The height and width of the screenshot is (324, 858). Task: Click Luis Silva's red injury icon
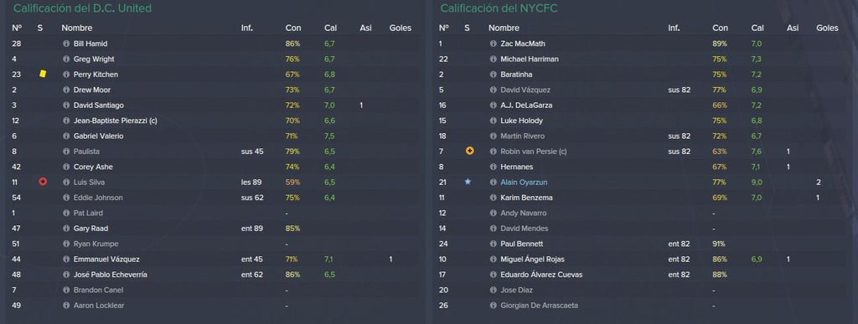pos(43,182)
